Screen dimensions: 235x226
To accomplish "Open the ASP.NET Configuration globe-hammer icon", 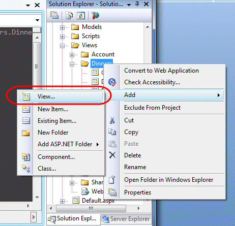I will [96, 15].
